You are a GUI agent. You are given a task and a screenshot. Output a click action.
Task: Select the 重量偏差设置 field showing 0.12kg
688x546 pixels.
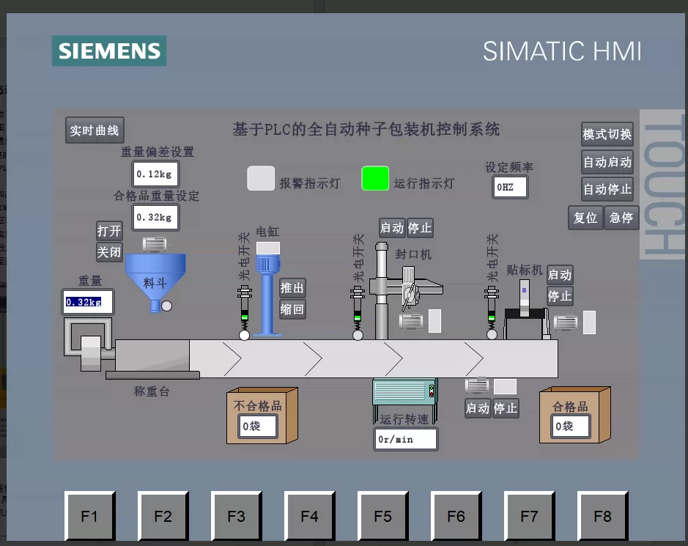156,174
